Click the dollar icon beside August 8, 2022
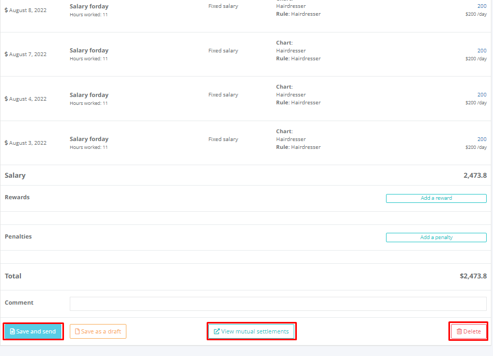493x356 pixels. coord(6,10)
